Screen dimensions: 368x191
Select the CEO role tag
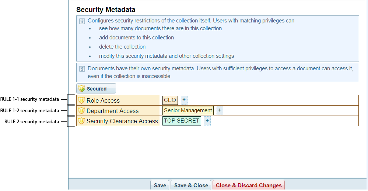[x=170, y=100]
